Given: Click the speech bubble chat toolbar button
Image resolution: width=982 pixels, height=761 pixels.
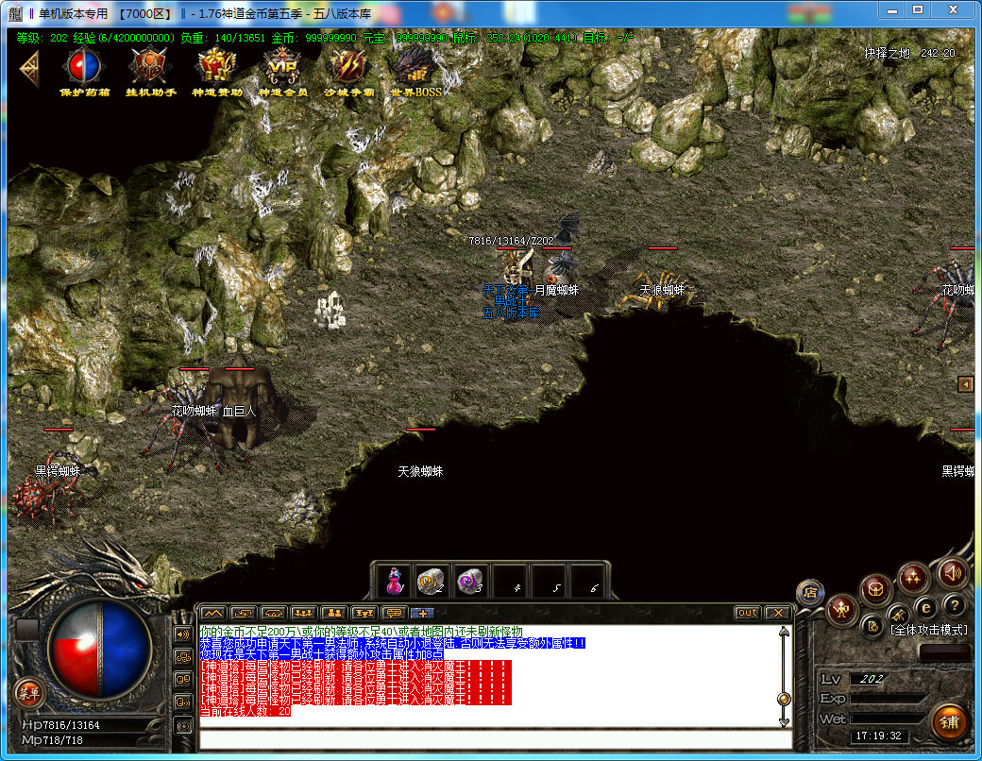Looking at the screenshot, I should tap(394, 613).
